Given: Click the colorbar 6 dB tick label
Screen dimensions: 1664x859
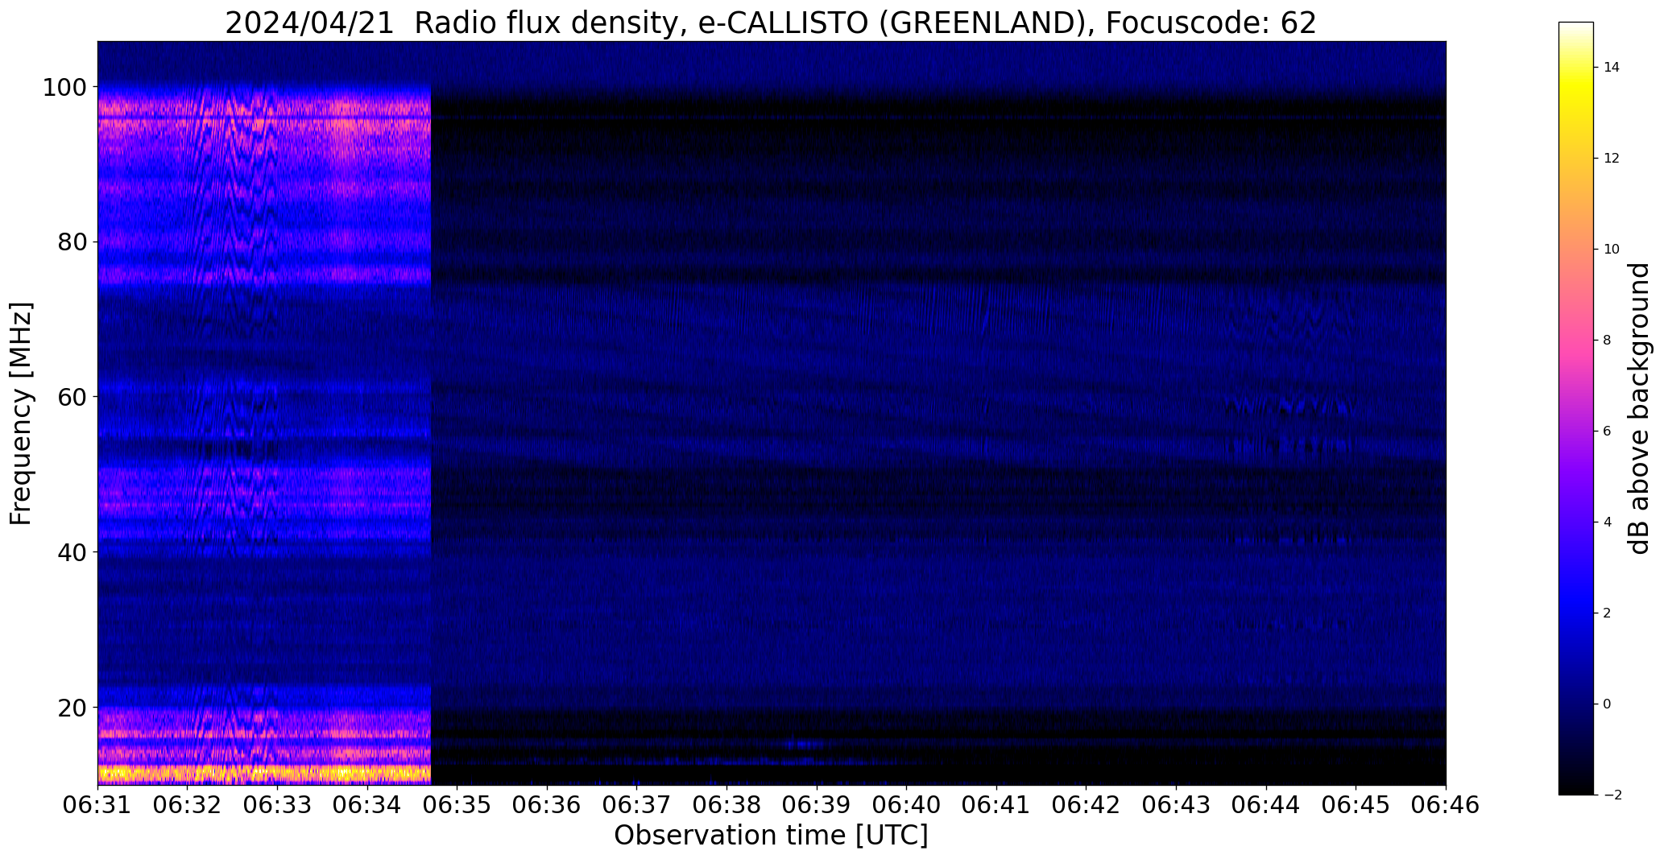Looking at the screenshot, I should tap(1607, 432).
